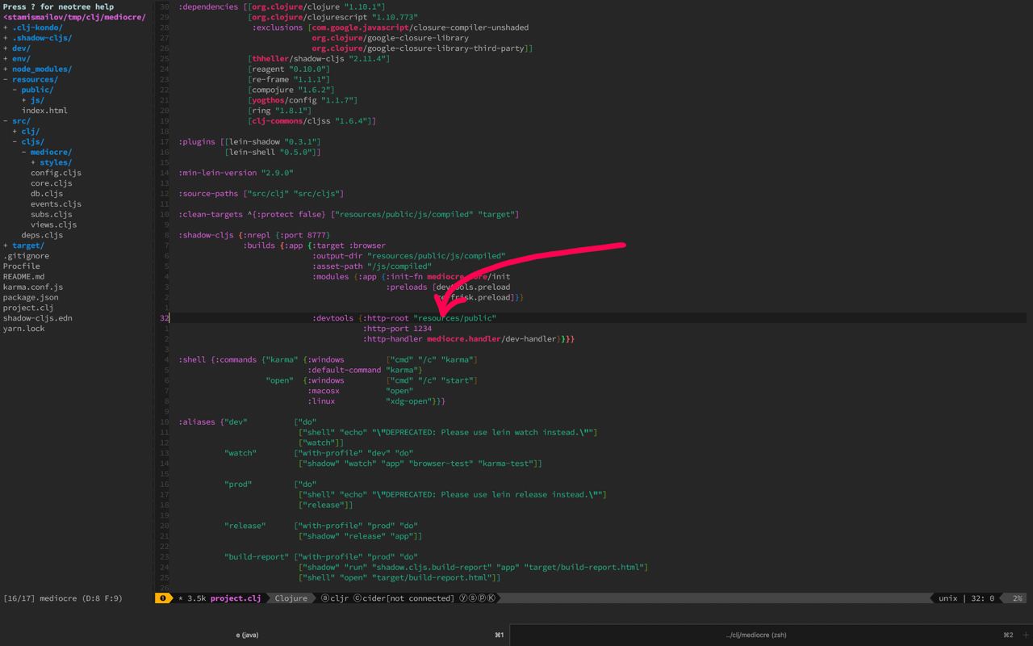Click the circled y minor-mode icon

point(464,598)
